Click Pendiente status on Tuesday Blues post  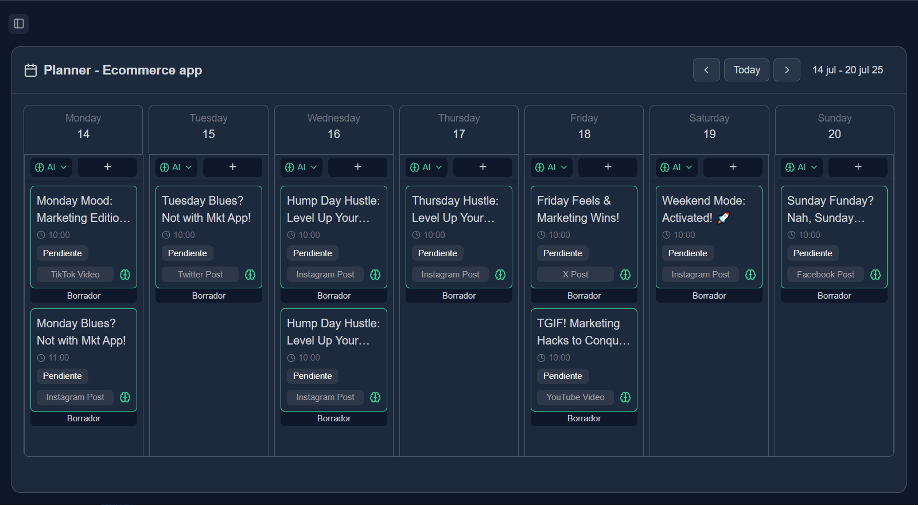tap(187, 253)
